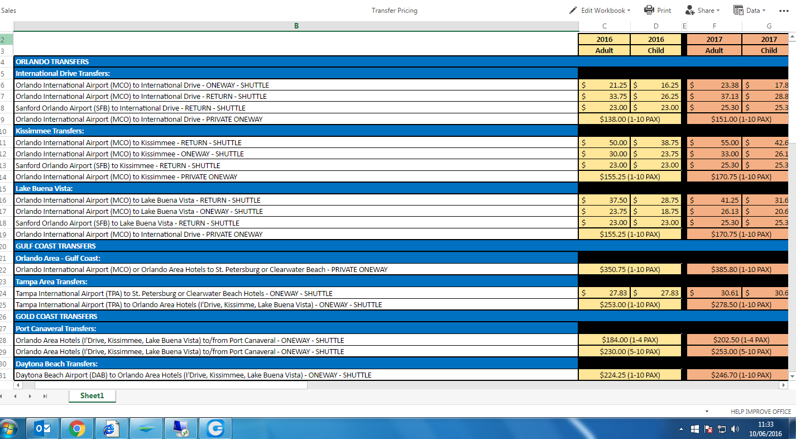Select the cell with value 21.25
The height and width of the screenshot is (439, 796).
click(x=605, y=85)
